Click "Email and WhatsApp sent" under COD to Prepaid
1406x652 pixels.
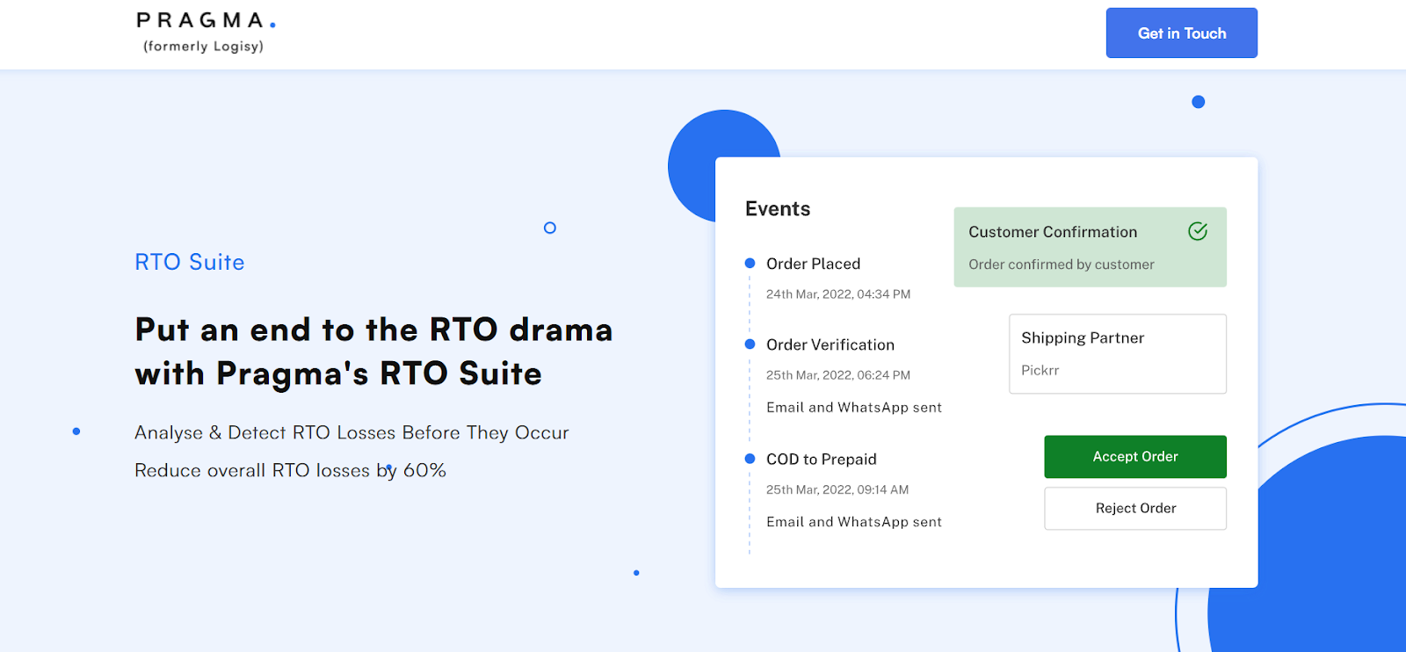point(854,522)
